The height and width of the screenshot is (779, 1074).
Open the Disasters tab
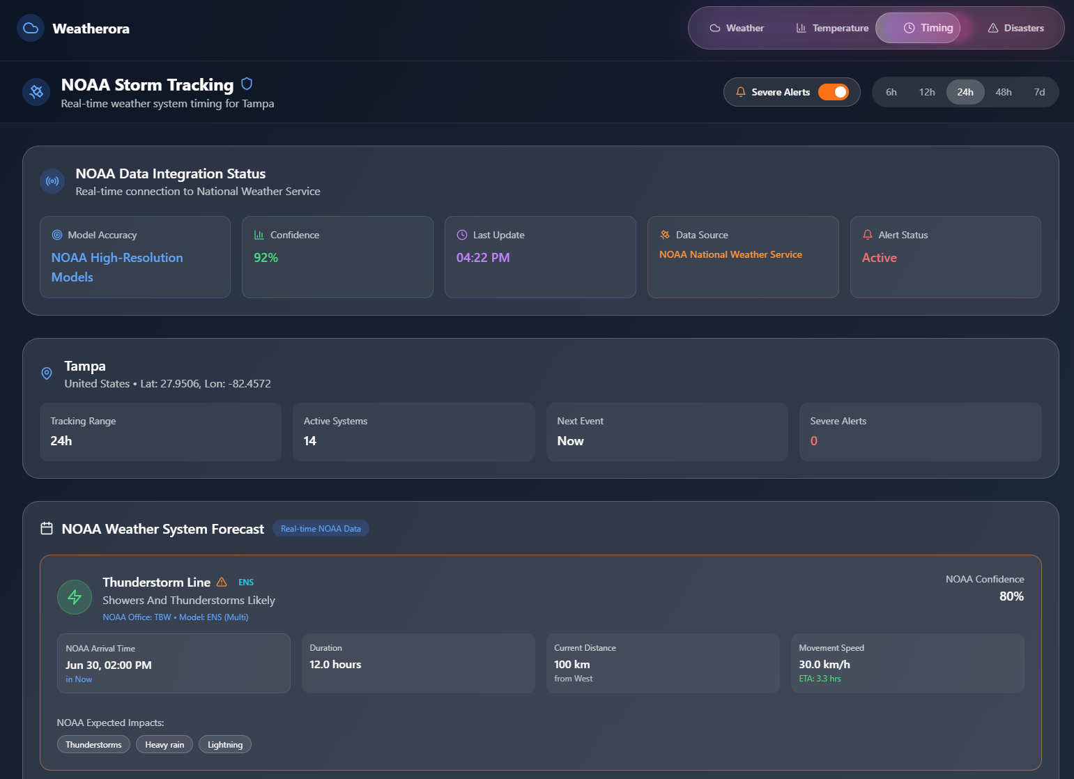click(x=1015, y=28)
